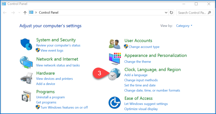Open Ease of Access heading

138,98
